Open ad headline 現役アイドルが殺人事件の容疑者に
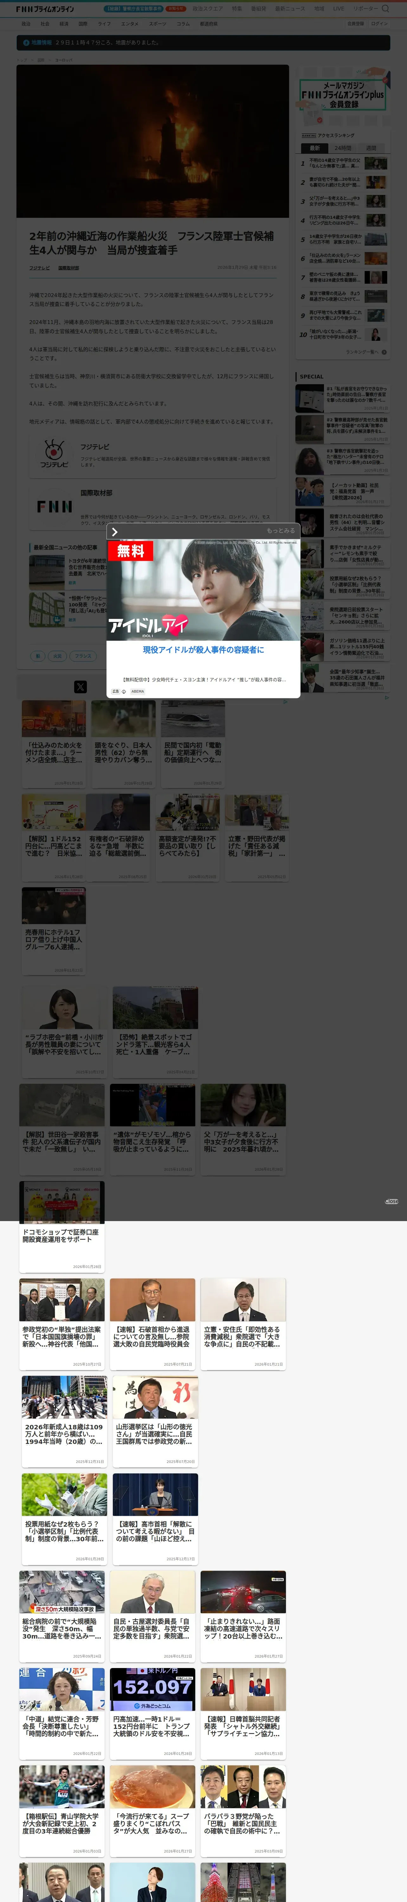 point(203,650)
